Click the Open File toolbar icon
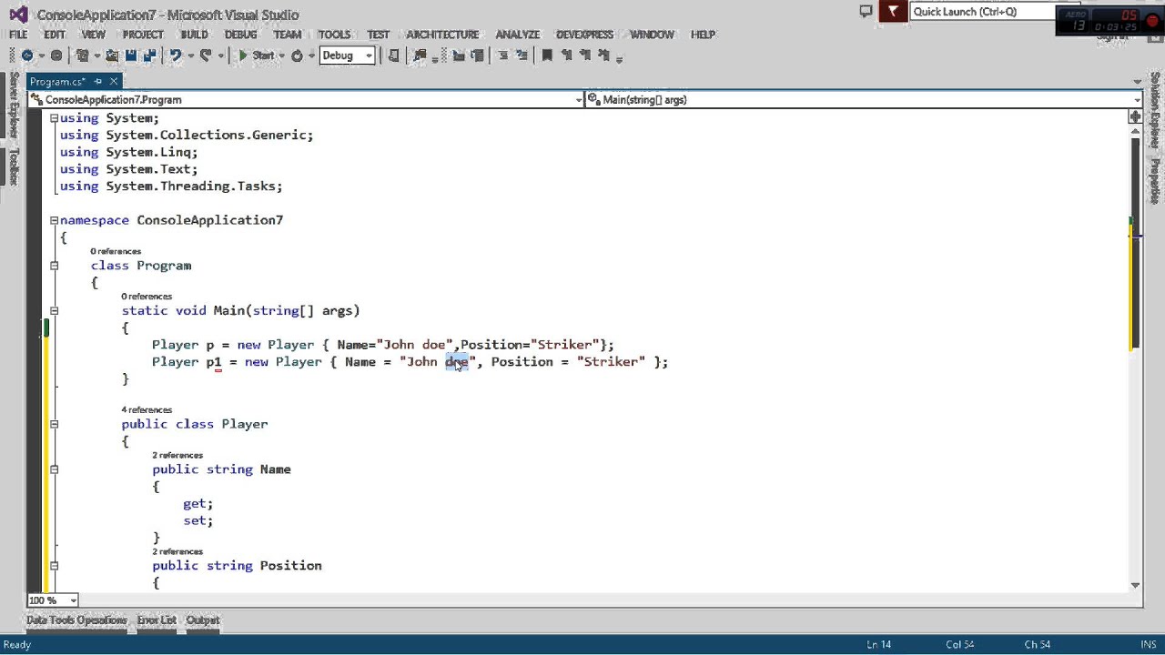This screenshot has width=1165, height=655. (112, 55)
